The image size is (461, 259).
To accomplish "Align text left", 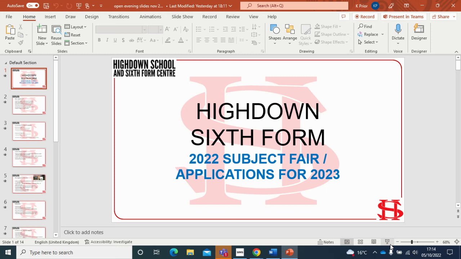I will coord(198,40).
